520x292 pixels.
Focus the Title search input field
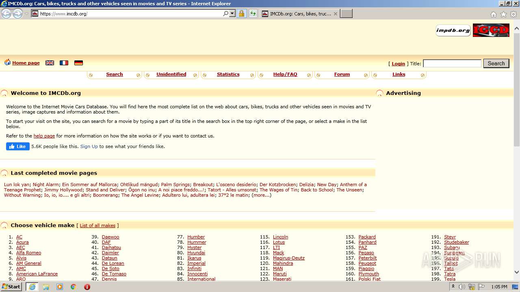click(x=452, y=63)
